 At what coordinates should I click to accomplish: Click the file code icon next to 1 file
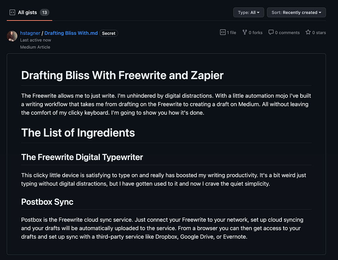coord(223,32)
